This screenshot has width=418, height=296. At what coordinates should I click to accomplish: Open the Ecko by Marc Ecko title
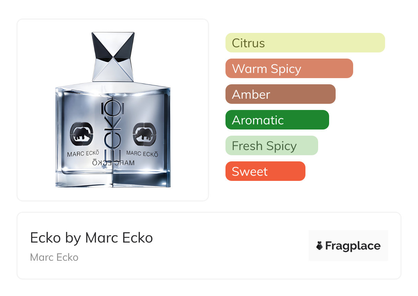(92, 238)
